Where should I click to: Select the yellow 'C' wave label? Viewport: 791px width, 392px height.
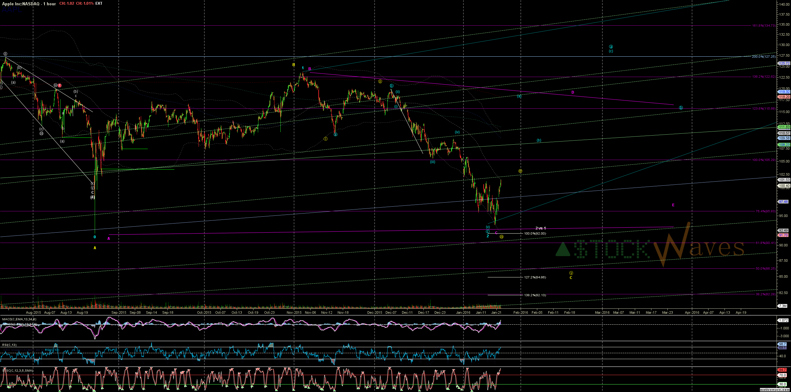click(571, 278)
